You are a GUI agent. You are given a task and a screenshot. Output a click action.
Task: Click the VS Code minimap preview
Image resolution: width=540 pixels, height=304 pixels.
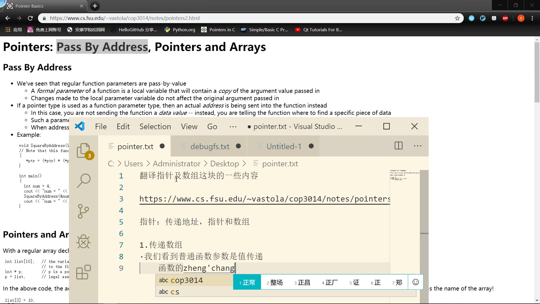[x=404, y=175]
